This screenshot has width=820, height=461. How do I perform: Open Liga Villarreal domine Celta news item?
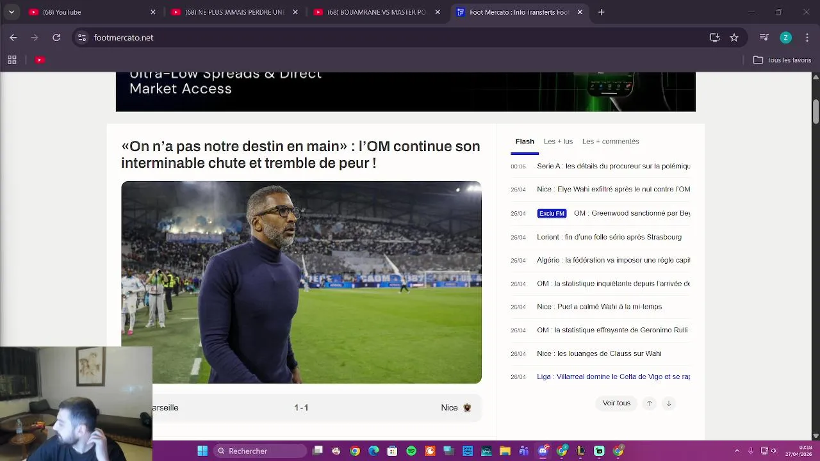tap(613, 377)
